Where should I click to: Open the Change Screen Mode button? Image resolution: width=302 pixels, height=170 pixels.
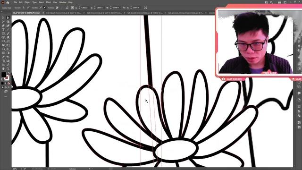click(5, 91)
